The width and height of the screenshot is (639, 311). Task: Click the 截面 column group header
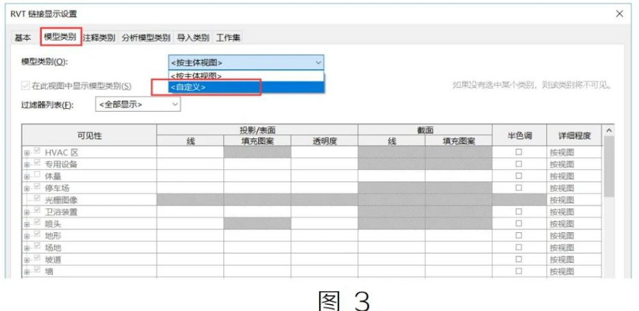(425, 130)
